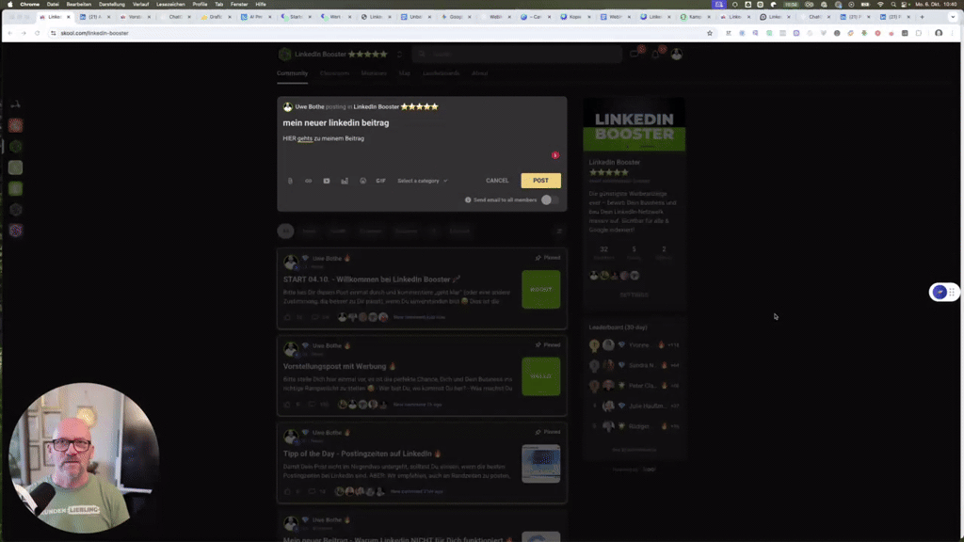Open the Settings button in sidebar card
This screenshot has height=542, width=964.
(x=634, y=295)
